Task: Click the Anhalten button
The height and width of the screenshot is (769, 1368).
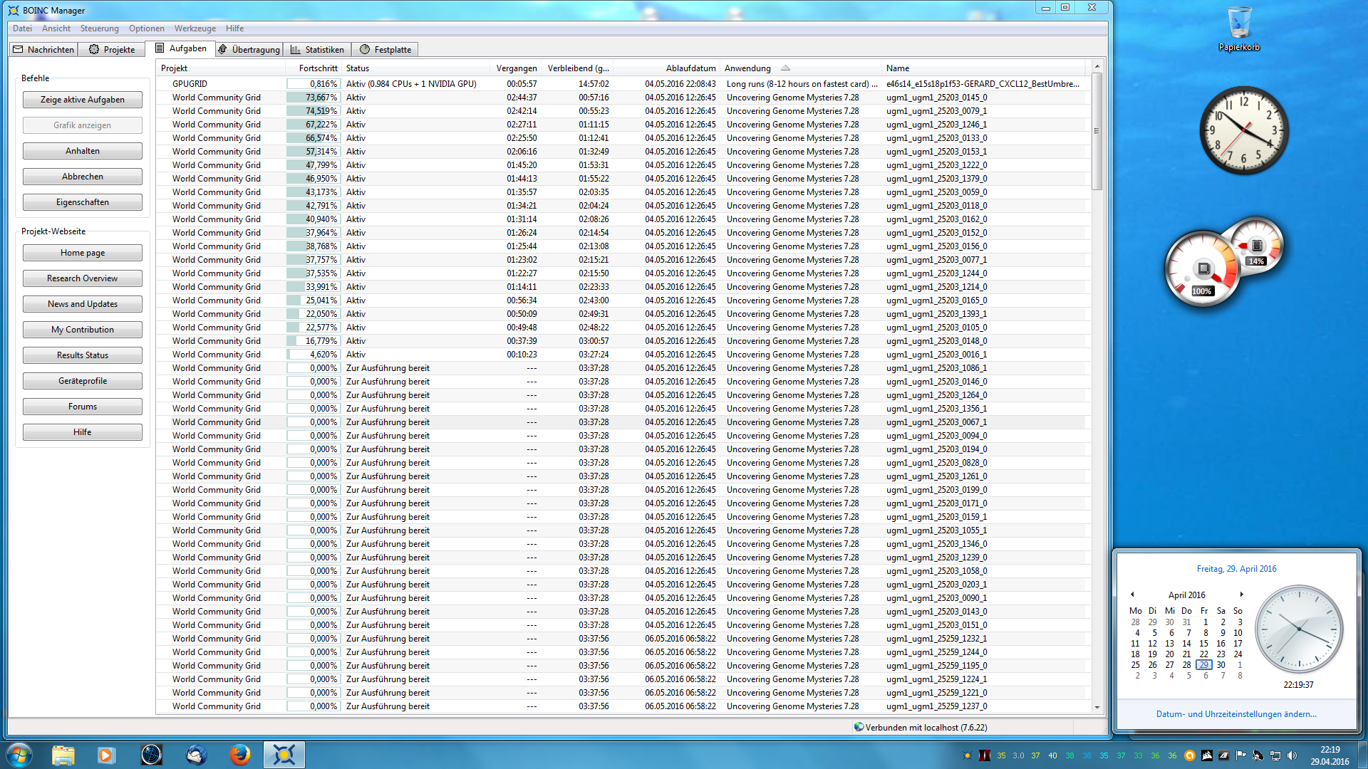Action: (83, 151)
